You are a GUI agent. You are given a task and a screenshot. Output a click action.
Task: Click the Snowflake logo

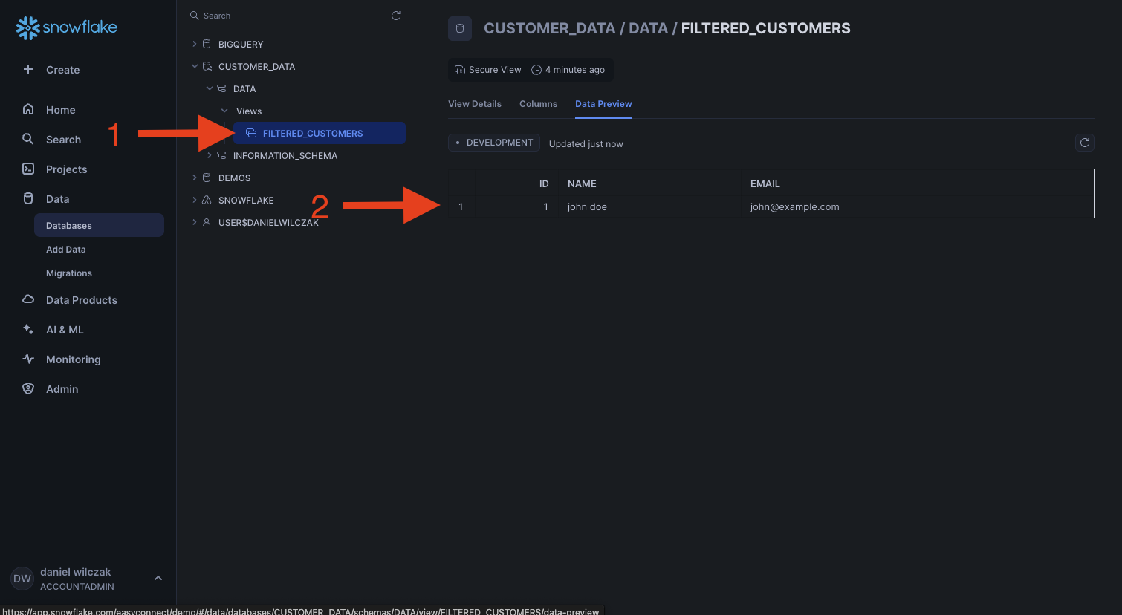(x=66, y=27)
